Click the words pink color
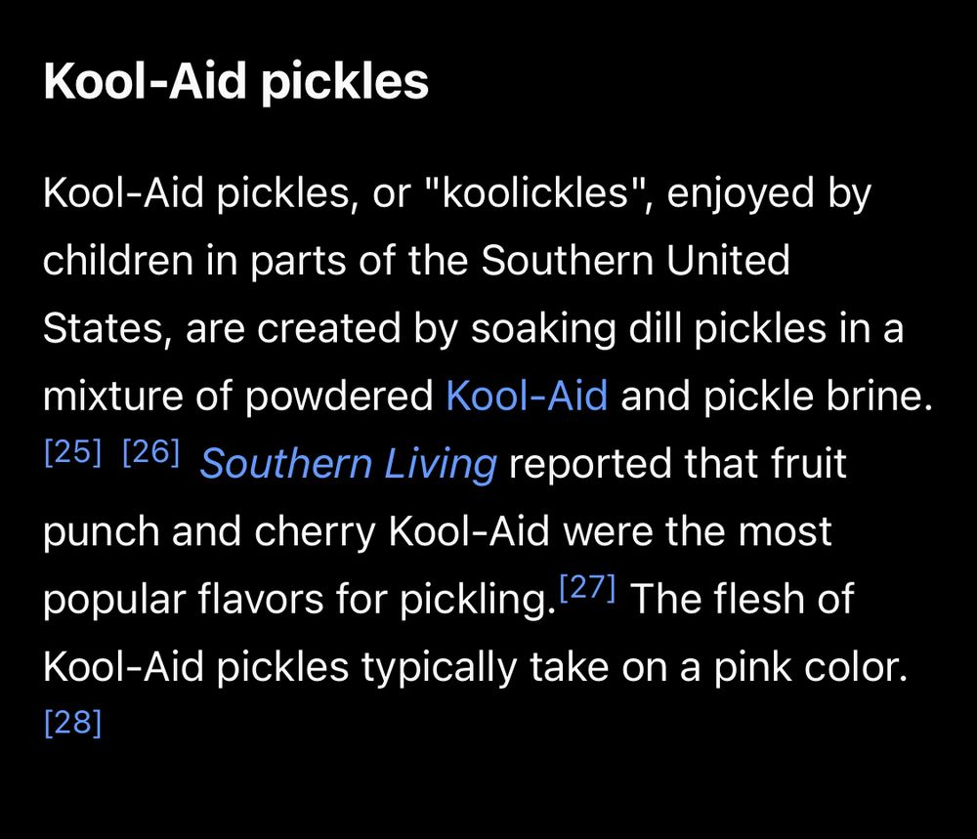The image size is (977, 839). tap(810, 667)
